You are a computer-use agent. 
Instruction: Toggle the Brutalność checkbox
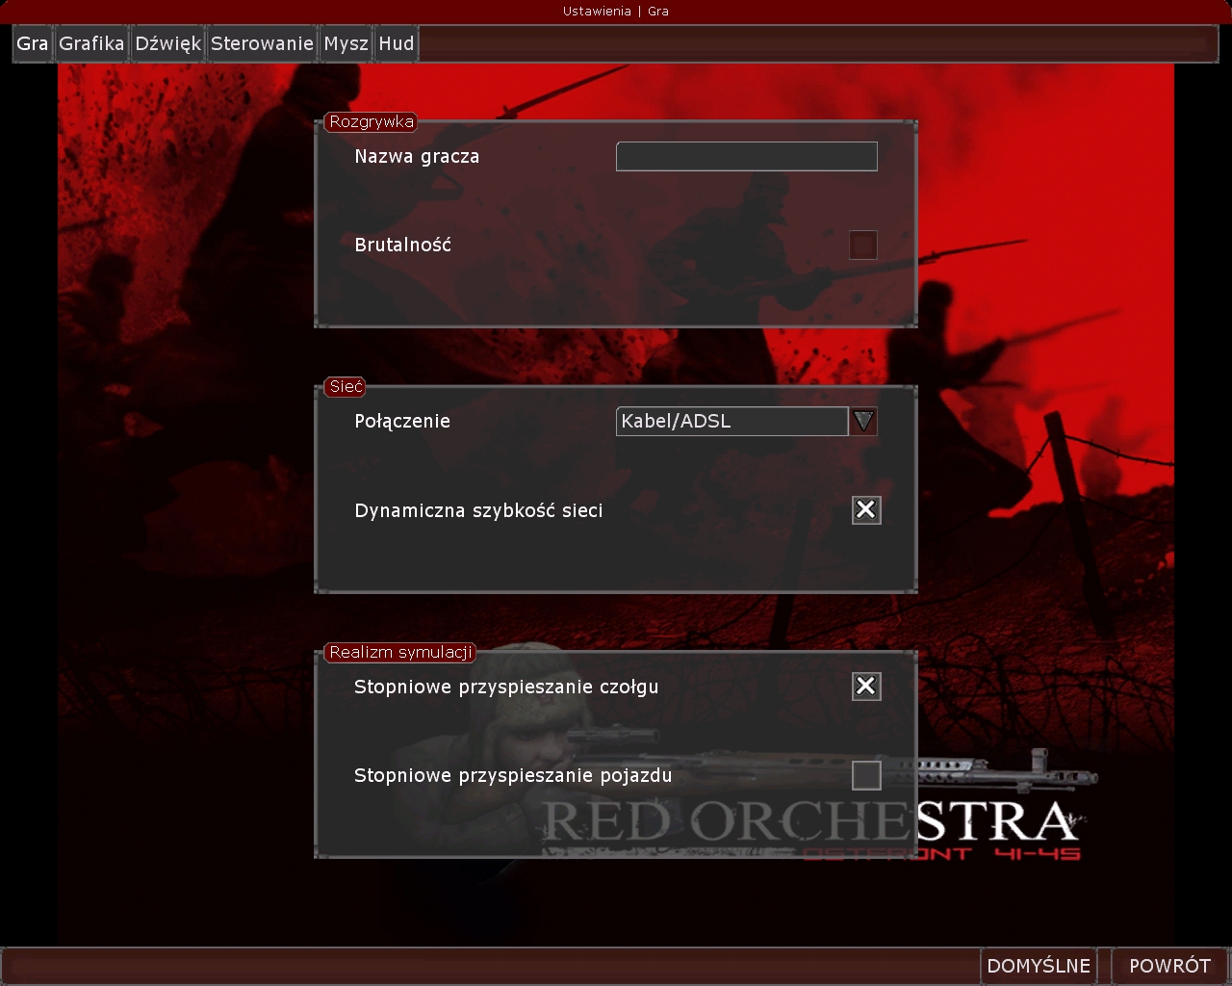coord(863,245)
